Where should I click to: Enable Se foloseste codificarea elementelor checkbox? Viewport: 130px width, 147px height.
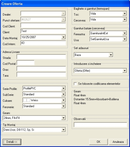tap(75, 84)
